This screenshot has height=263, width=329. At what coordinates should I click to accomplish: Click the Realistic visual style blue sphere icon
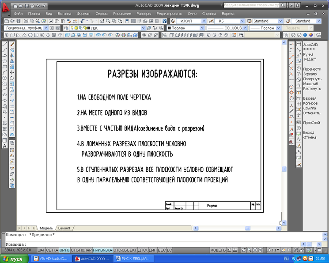coord(305,35)
